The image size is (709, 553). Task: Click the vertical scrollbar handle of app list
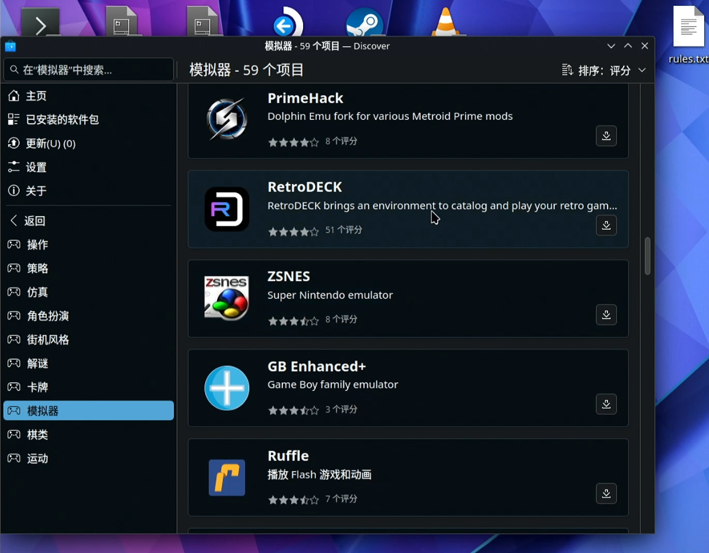(647, 256)
